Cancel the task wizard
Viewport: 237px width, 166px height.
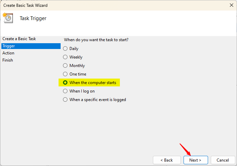click(223, 160)
